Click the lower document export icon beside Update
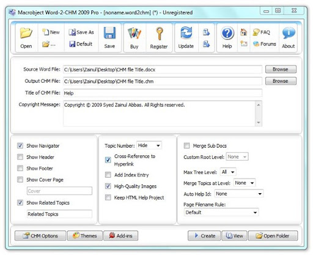313x255 pixels. (206, 44)
